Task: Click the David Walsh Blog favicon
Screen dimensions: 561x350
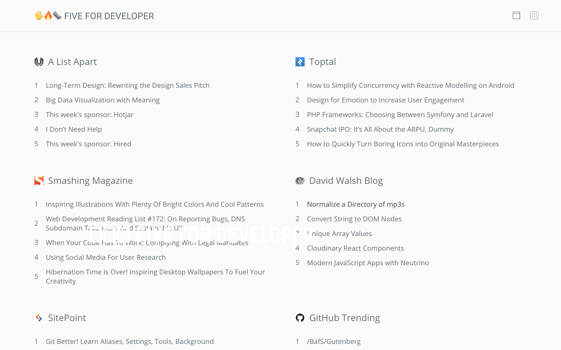Action: pyautogui.click(x=300, y=180)
